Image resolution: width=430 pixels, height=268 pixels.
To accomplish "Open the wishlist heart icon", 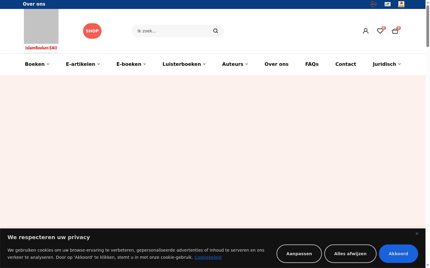I will [x=380, y=31].
